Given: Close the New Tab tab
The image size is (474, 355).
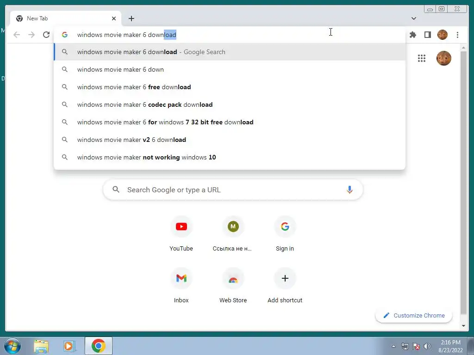Looking at the screenshot, I should coord(114,18).
